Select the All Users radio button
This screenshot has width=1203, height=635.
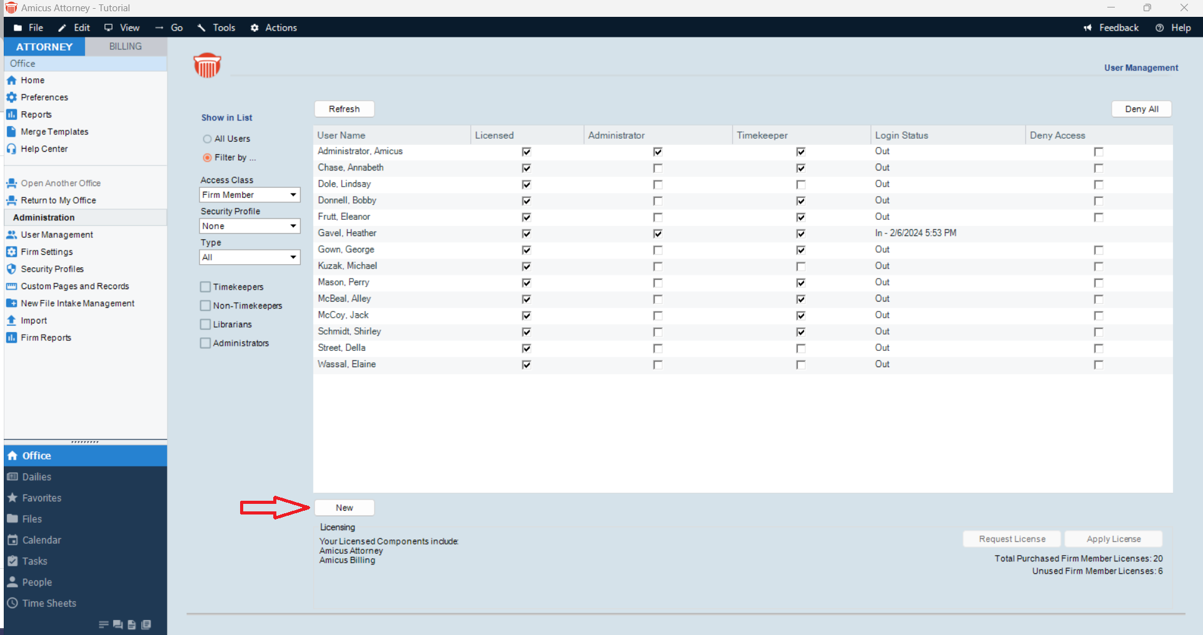(x=207, y=139)
